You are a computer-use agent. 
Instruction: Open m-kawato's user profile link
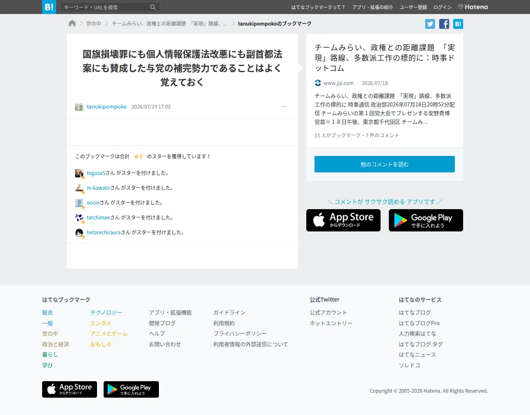pos(98,188)
